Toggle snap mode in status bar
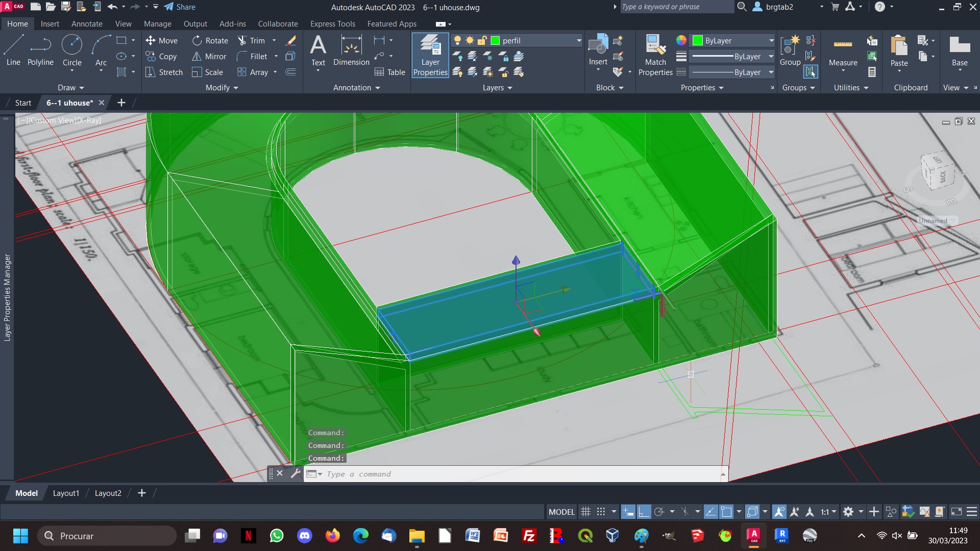Viewport: 980px width, 551px height. 601,512
